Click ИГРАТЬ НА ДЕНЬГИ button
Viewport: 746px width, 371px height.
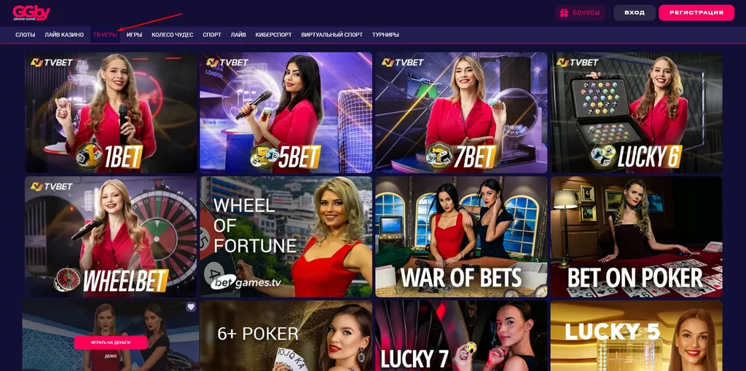[x=111, y=343]
